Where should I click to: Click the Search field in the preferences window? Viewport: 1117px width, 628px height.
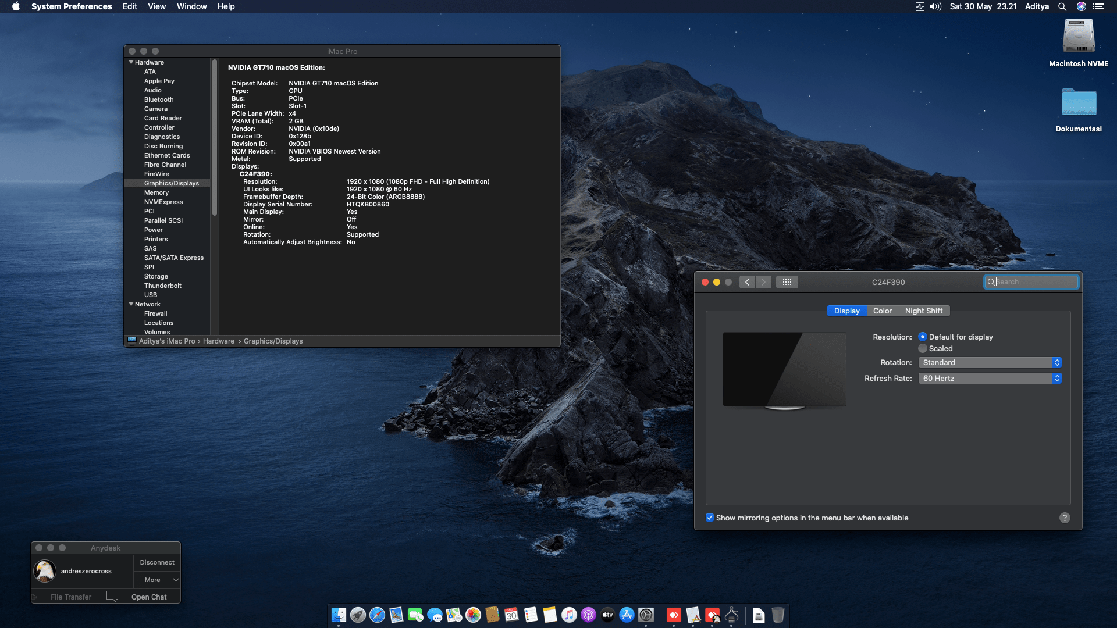point(1031,282)
